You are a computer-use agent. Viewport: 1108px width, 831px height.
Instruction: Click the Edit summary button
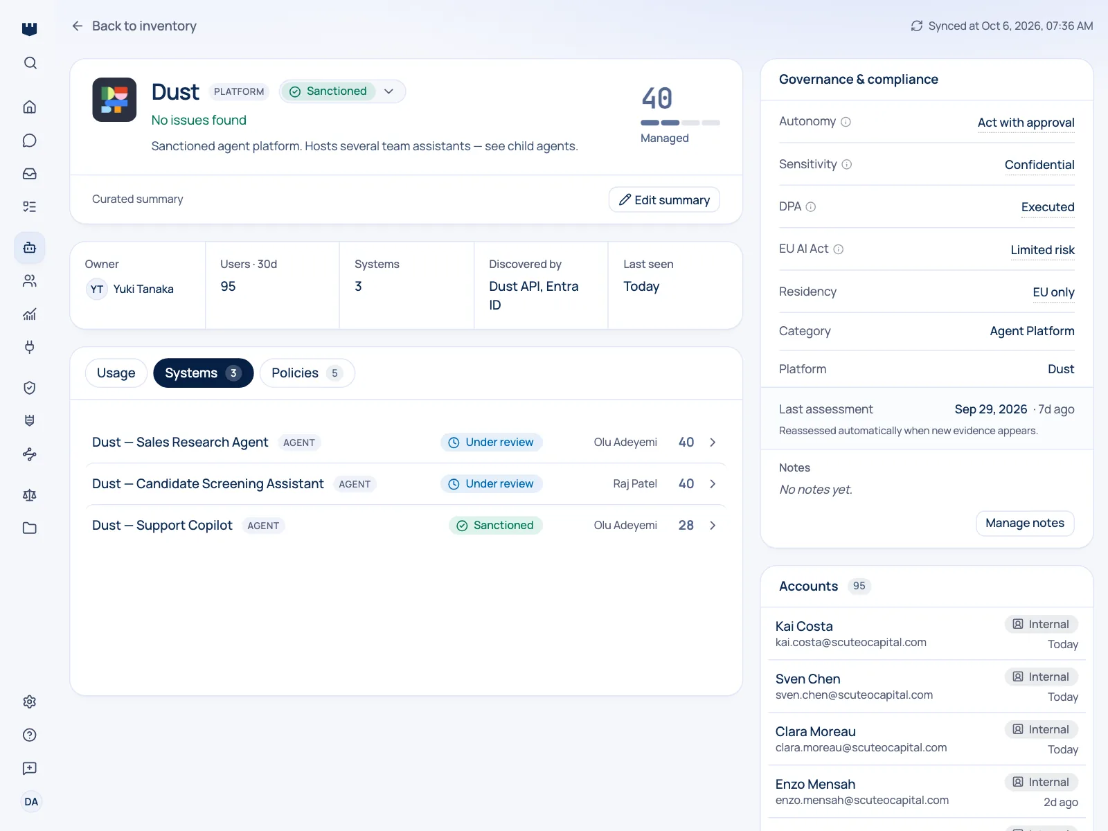click(x=664, y=199)
